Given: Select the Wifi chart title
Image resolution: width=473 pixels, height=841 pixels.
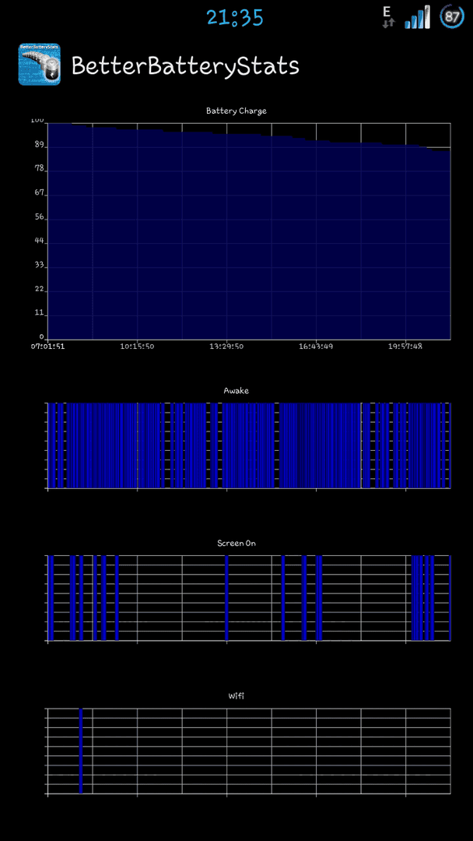Looking at the screenshot, I should tap(236, 696).
